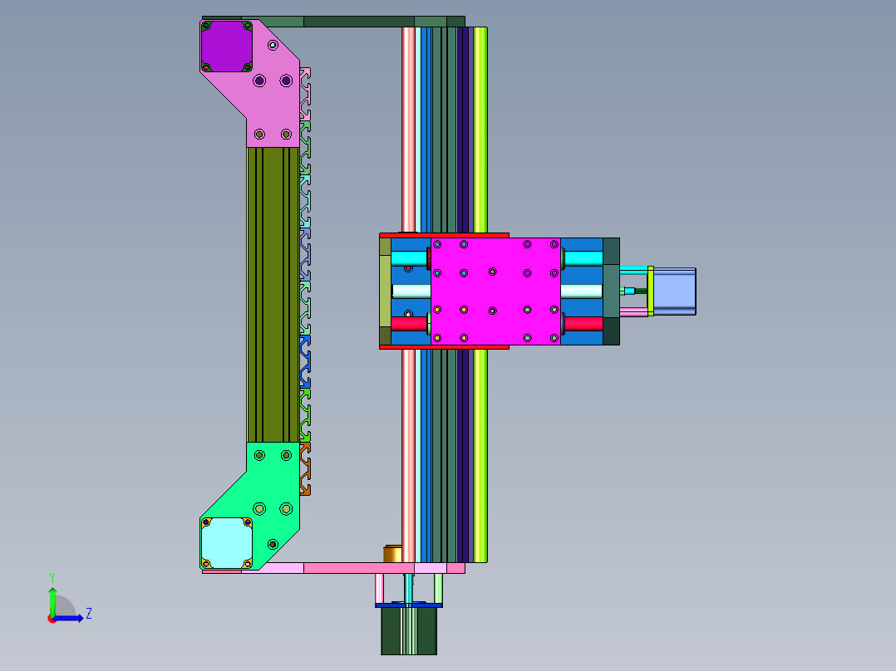Select the red origin ball of the triad
This screenshot has width=896, height=671.
click(x=52, y=620)
